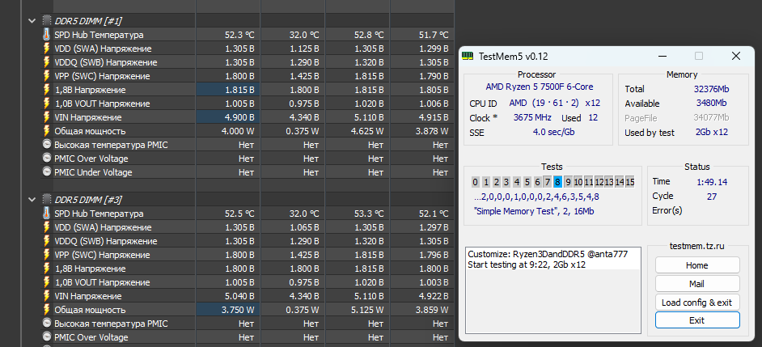Open the Home button in TestMem5
The height and width of the screenshot is (347, 762).
(x=696, y=265)
